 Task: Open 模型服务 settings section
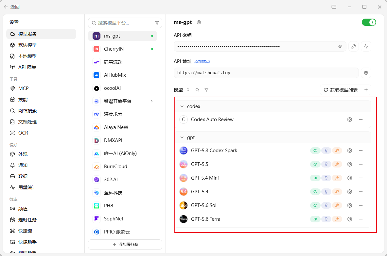pos(41,34)
